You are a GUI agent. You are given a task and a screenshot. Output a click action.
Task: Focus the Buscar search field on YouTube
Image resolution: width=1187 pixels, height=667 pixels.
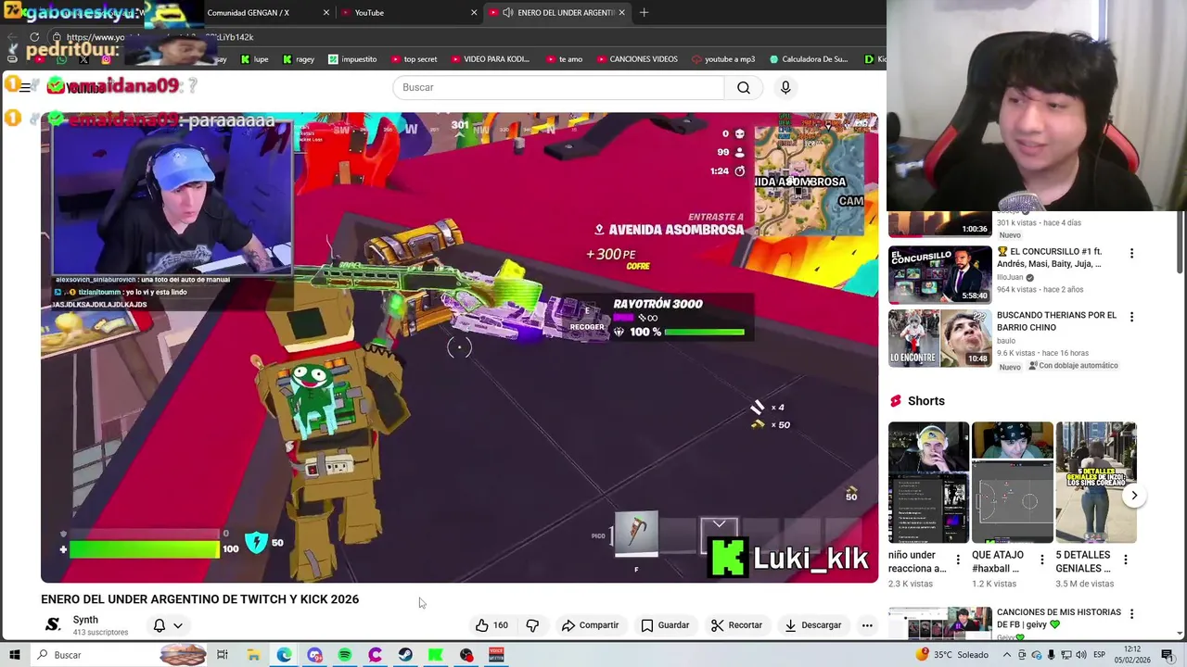[x=558, y=87]
